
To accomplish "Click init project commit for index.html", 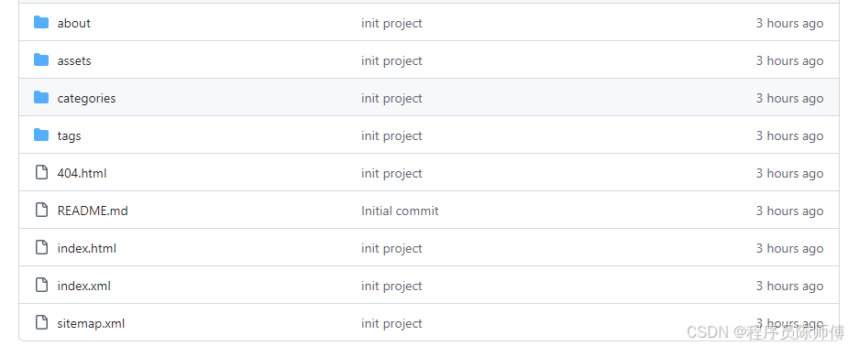I will point(391,248).
